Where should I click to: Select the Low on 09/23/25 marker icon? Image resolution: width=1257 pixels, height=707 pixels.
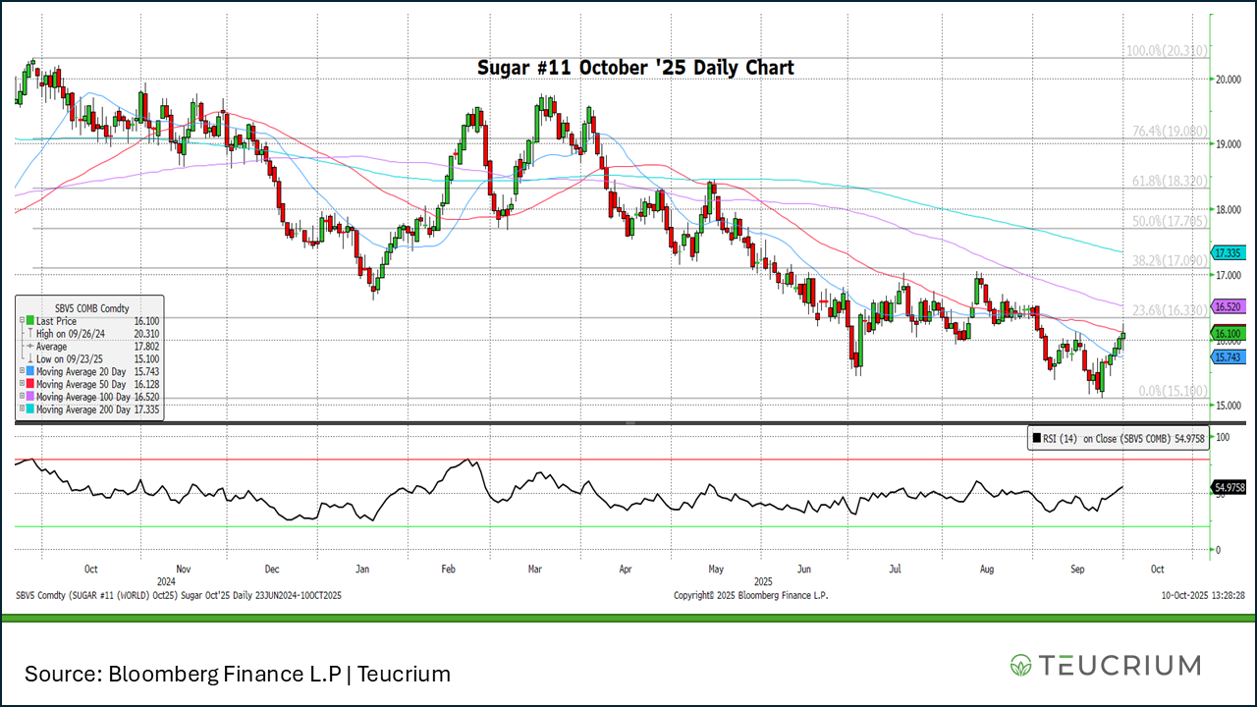tap(30, 359)
